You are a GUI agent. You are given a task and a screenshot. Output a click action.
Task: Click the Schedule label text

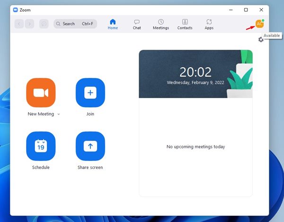coord(41,167)
